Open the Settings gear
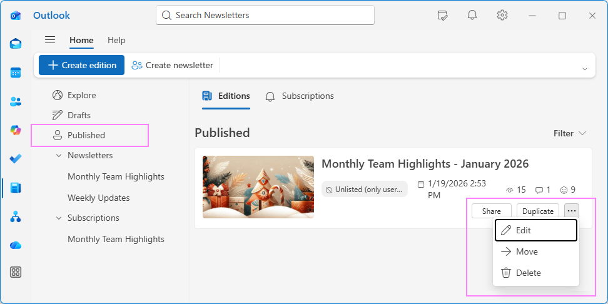The height and width of the screenshot is (304, 608). click(x=502, y=15)
